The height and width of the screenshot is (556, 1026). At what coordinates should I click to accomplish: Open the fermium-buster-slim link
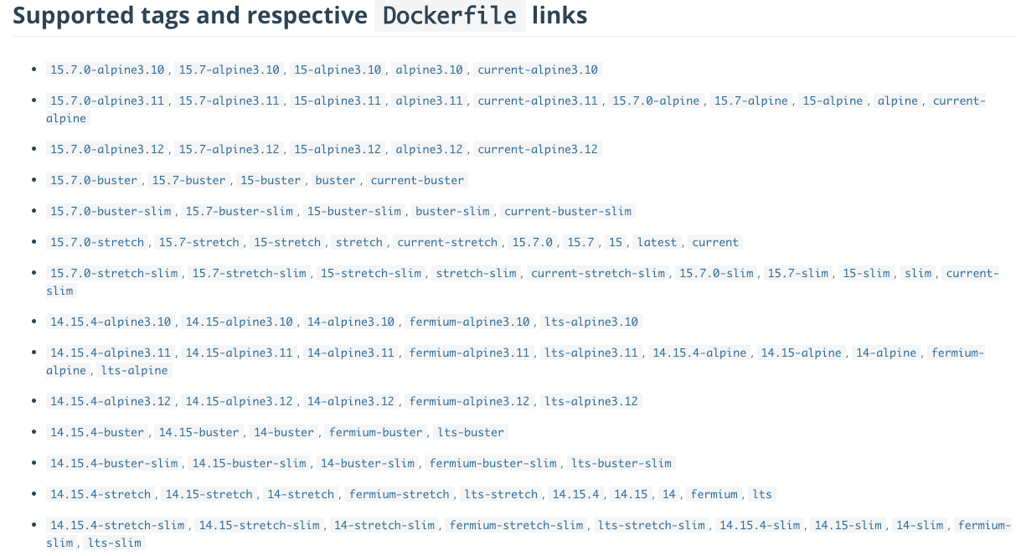pos(493,463)
